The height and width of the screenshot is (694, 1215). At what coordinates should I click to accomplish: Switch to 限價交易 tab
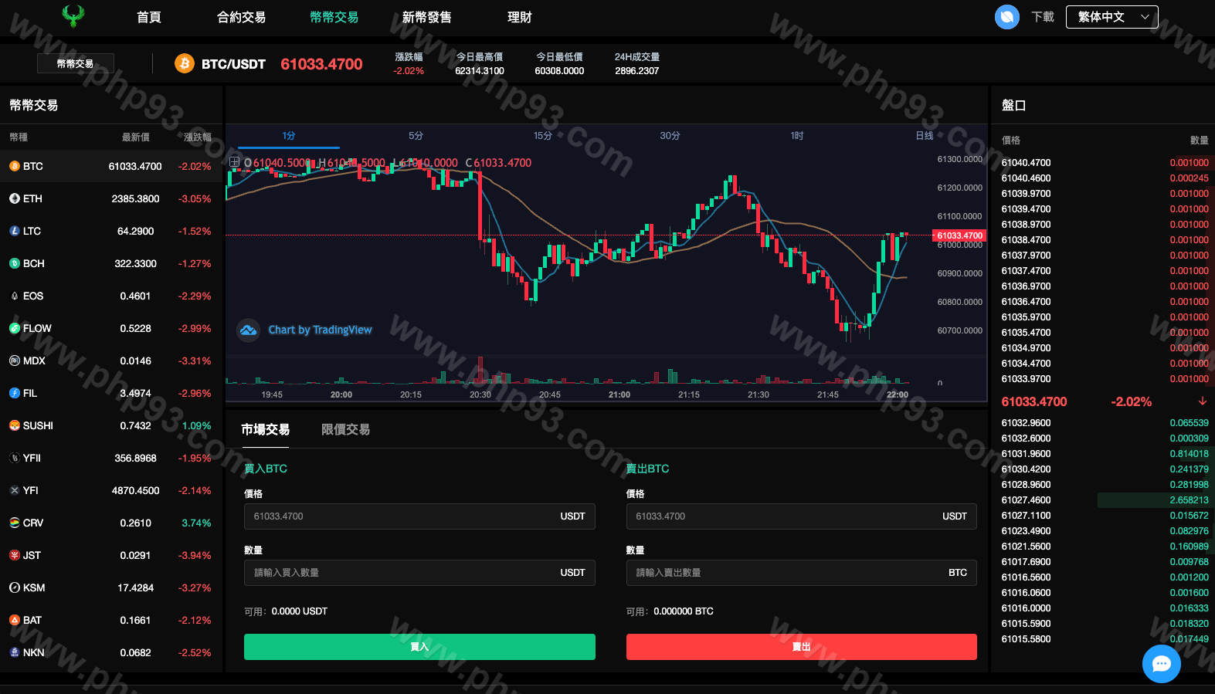345,430
